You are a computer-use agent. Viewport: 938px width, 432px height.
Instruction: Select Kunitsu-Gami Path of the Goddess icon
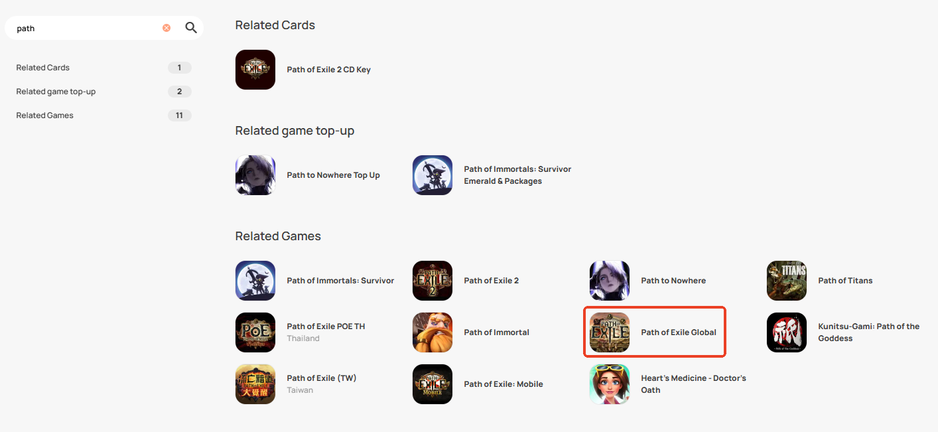pos(787,332)
